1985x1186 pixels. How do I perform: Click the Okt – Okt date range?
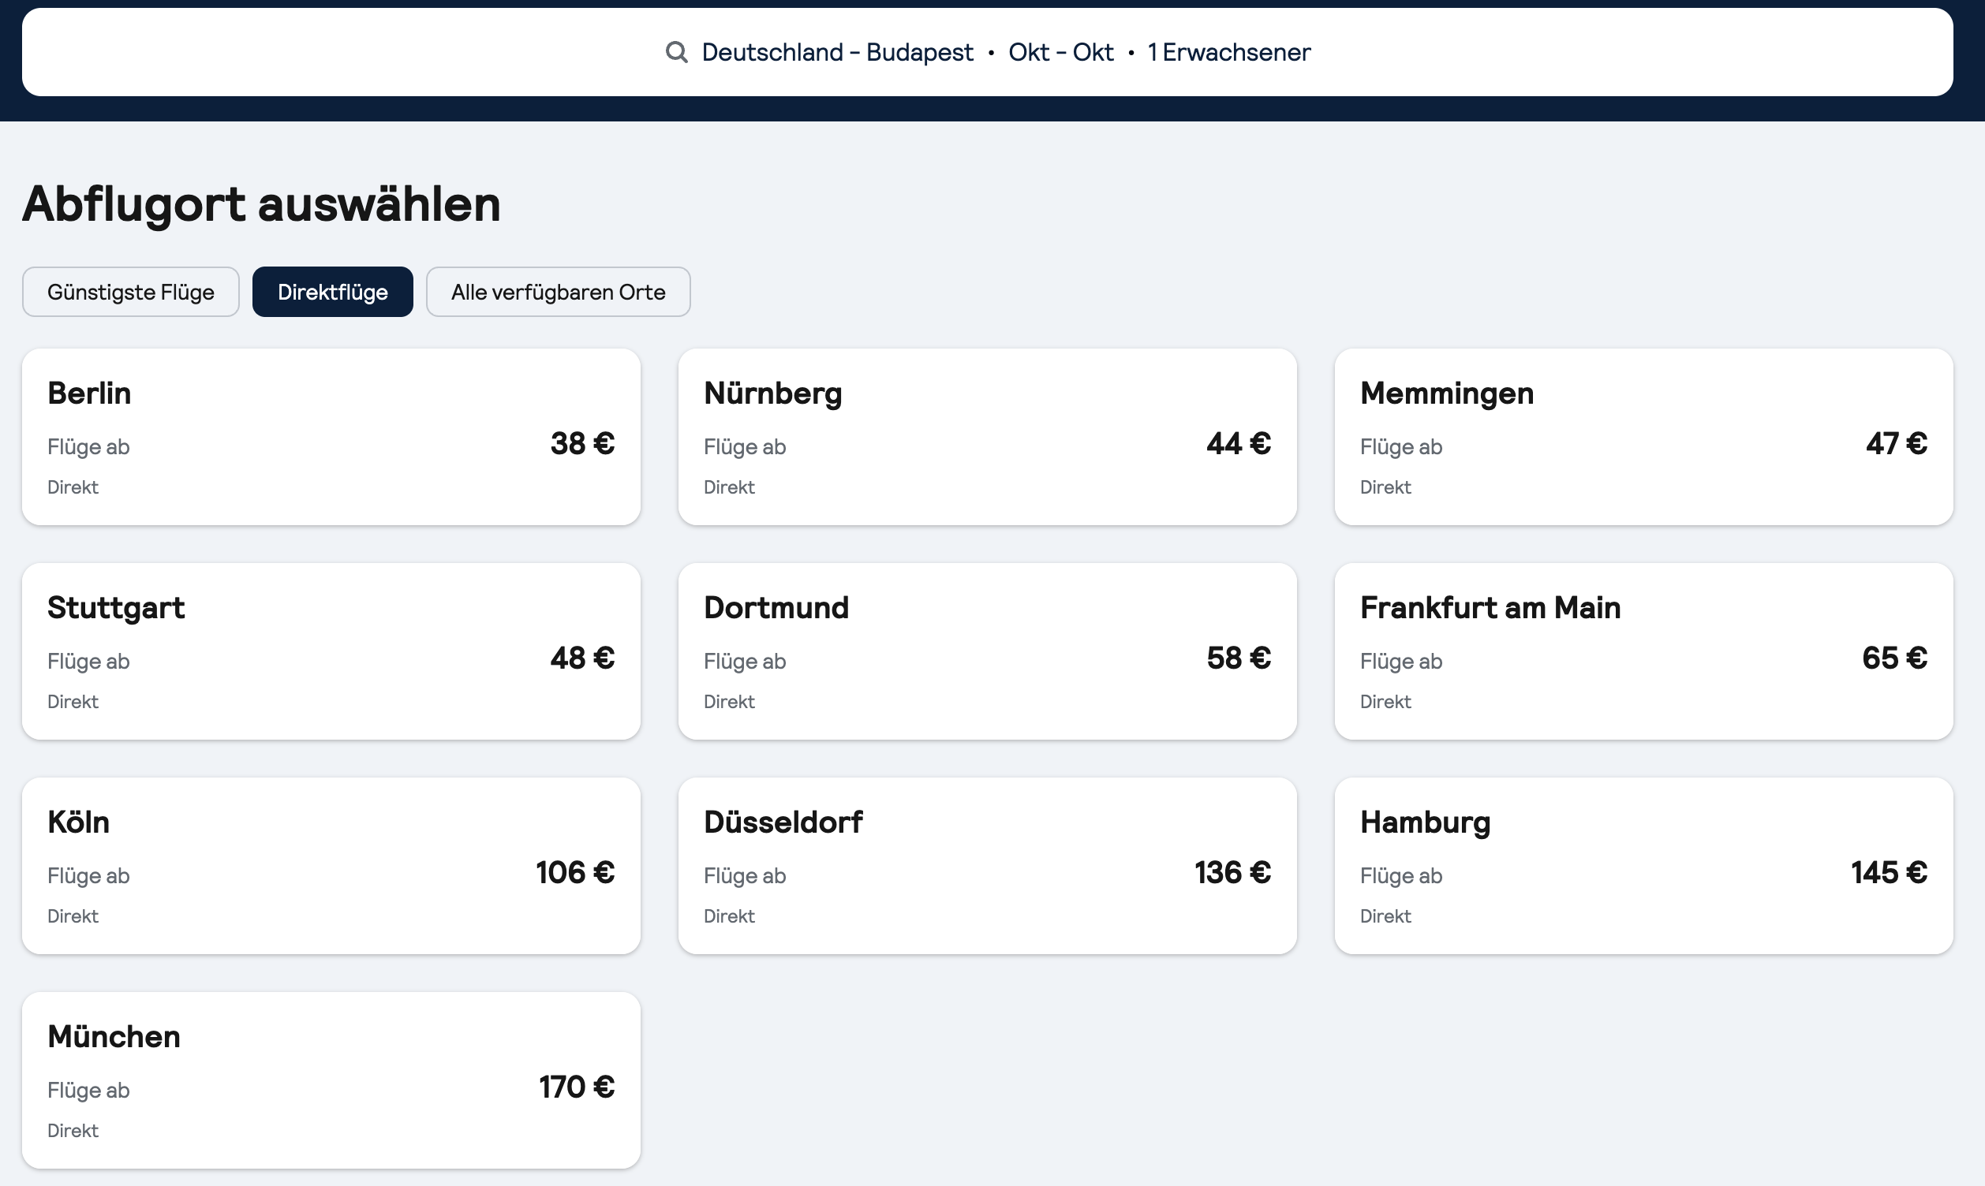pyautogui.click(x=1061, y=52)
